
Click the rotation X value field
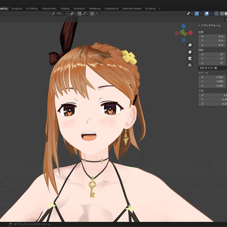tap(212, 54)
